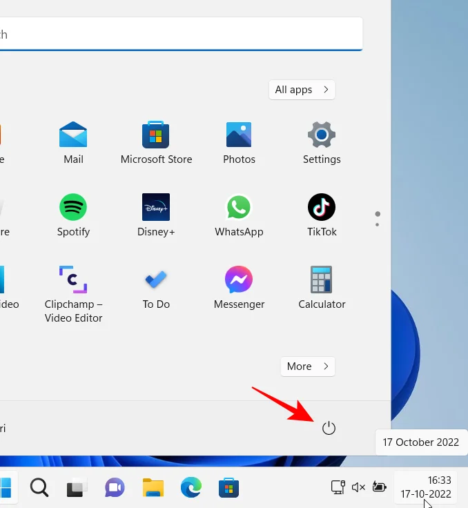Open the Calculator app

(x=322, y=288)
